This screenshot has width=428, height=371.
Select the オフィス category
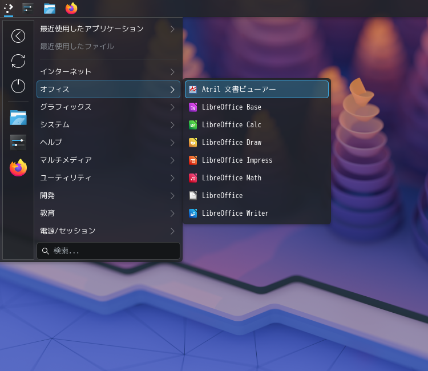pyautogui.click(x=108, y=89)
